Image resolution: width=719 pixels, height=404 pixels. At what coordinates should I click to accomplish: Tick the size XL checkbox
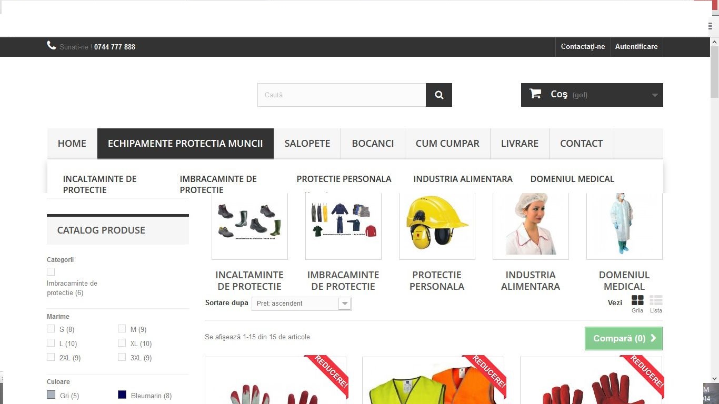pos(122,343)
